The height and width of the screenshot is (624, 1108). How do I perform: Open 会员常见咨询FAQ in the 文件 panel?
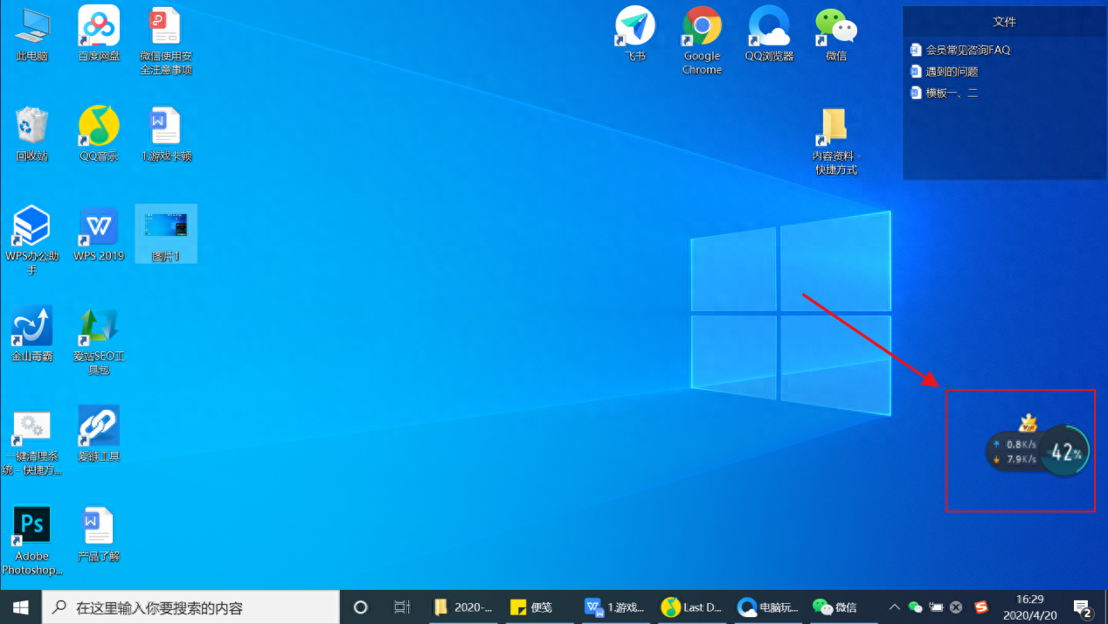pyautogui.click(x=967, y=51)
